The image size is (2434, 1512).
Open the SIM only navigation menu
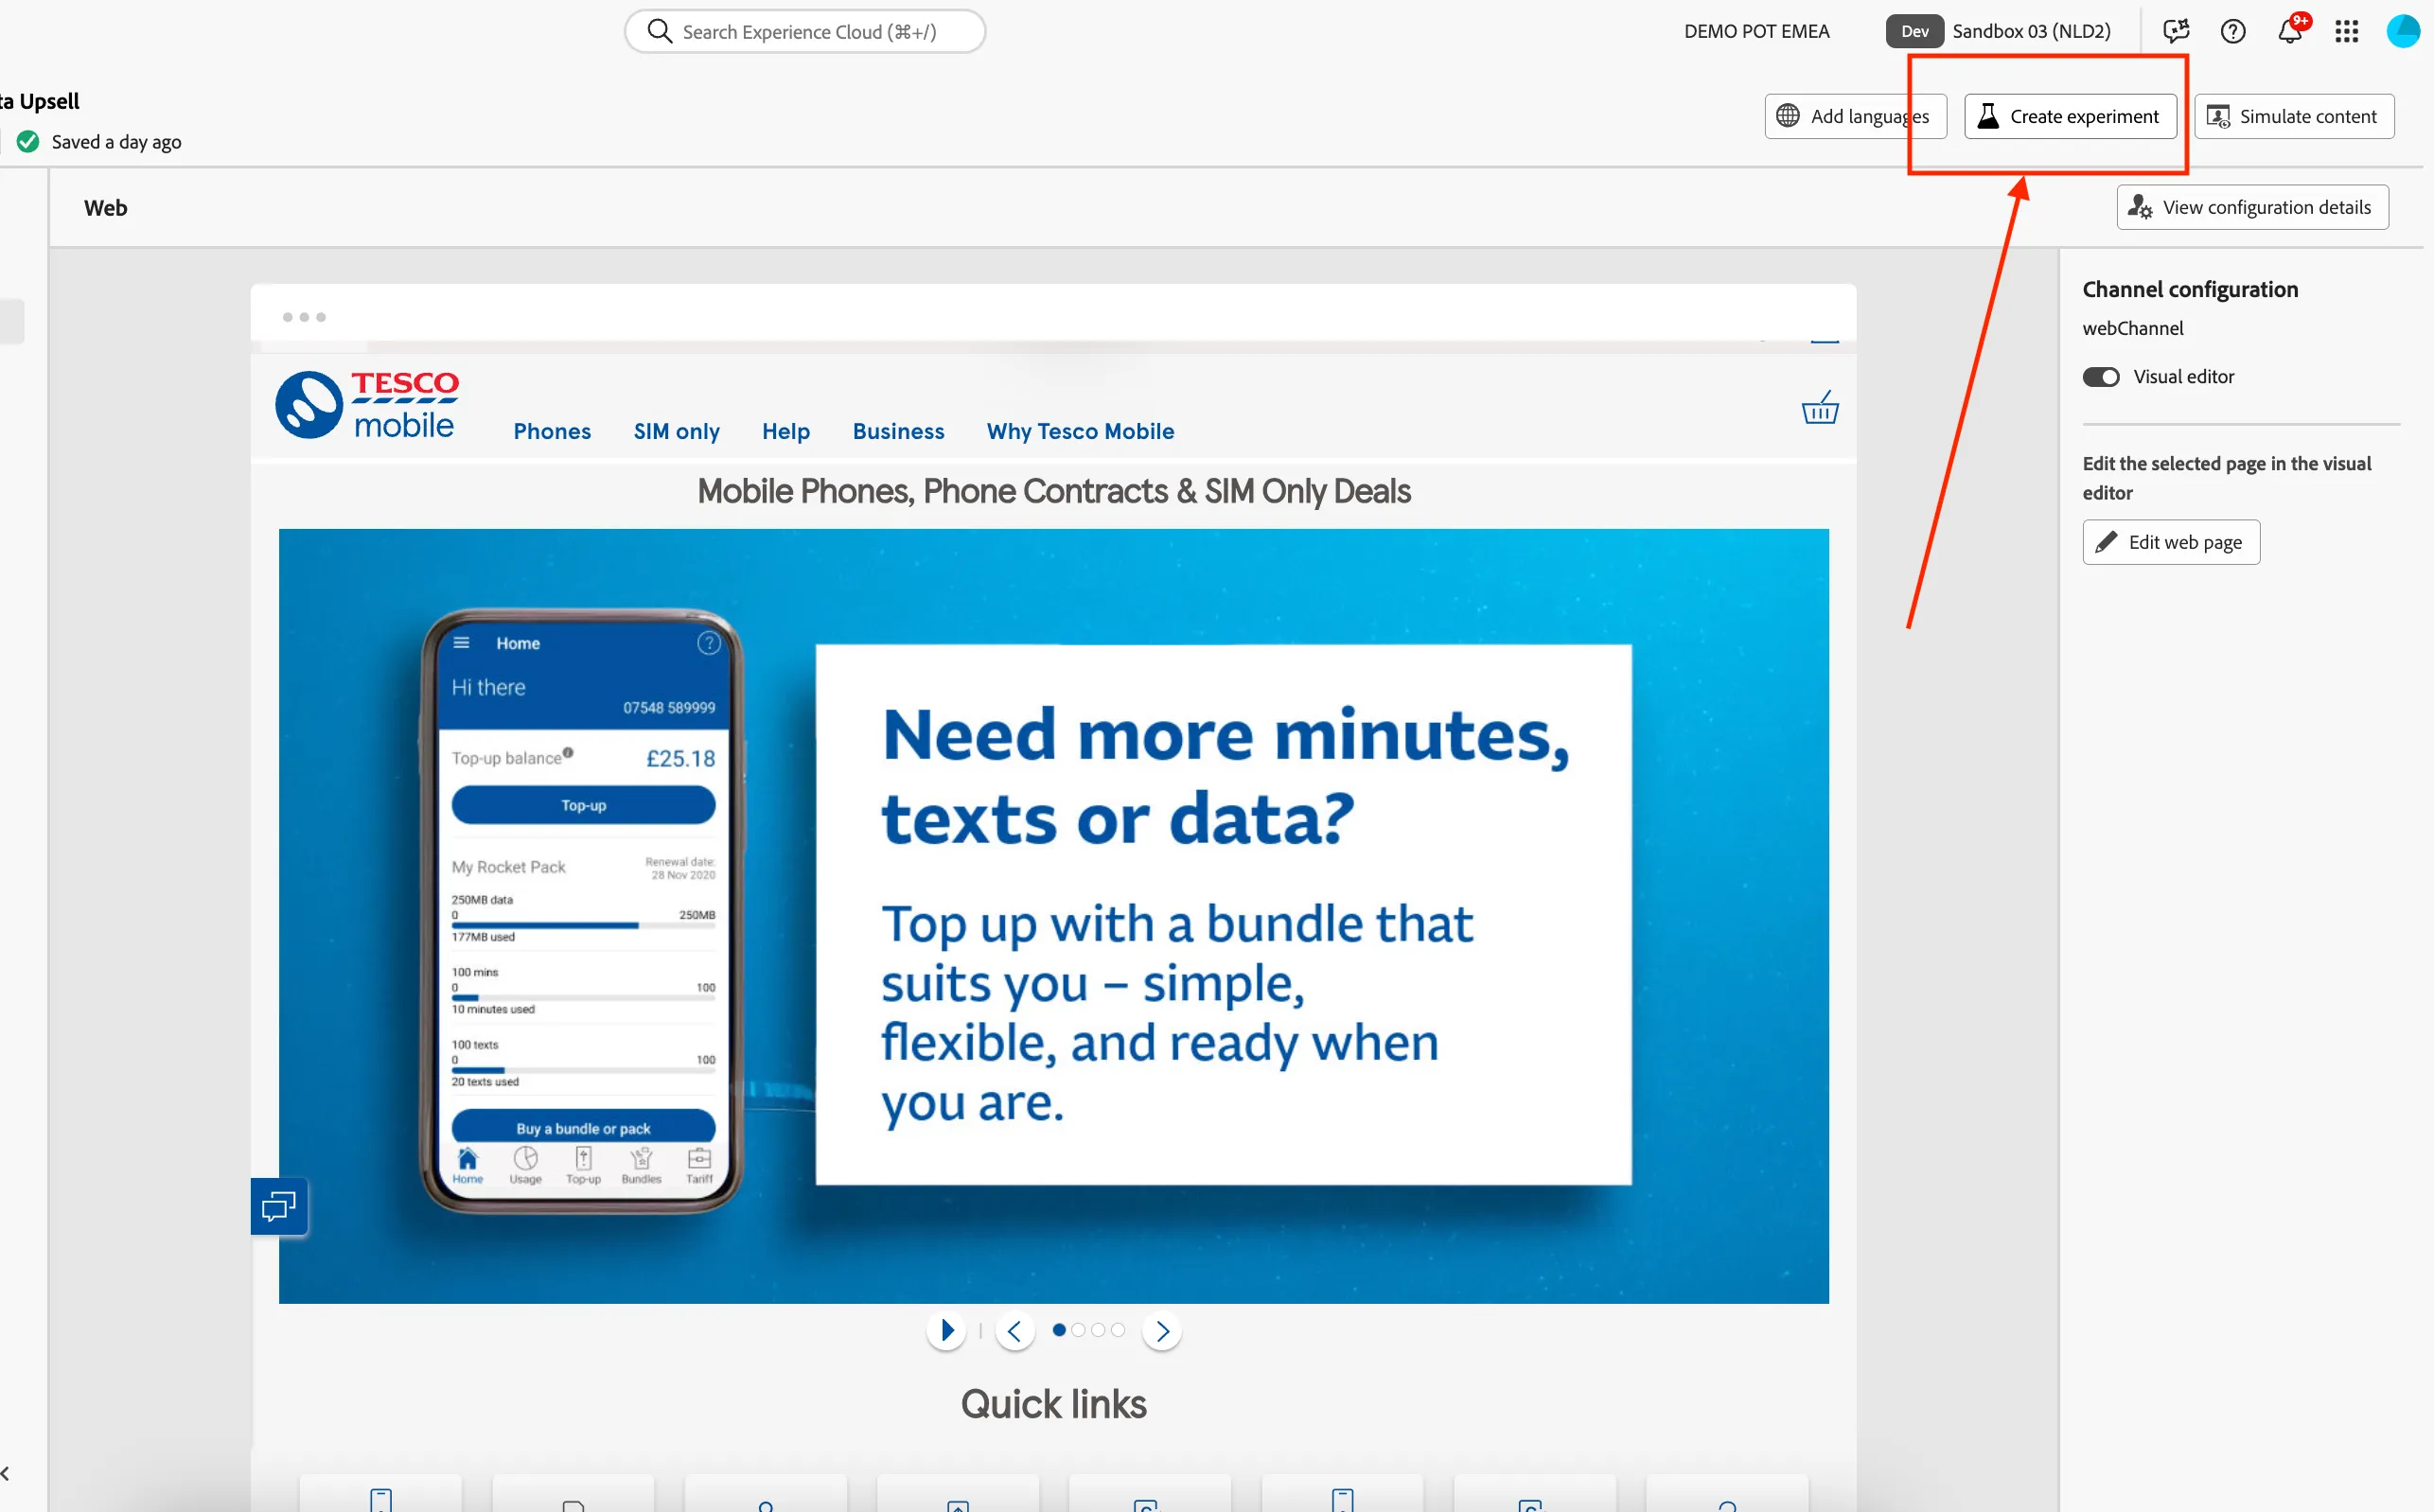(677, 431)
